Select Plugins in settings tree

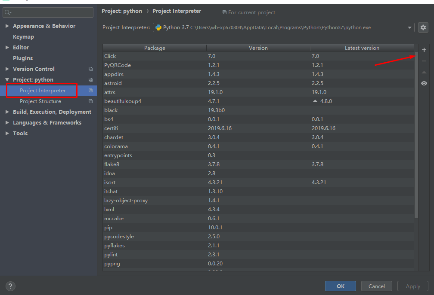[23, 58]
